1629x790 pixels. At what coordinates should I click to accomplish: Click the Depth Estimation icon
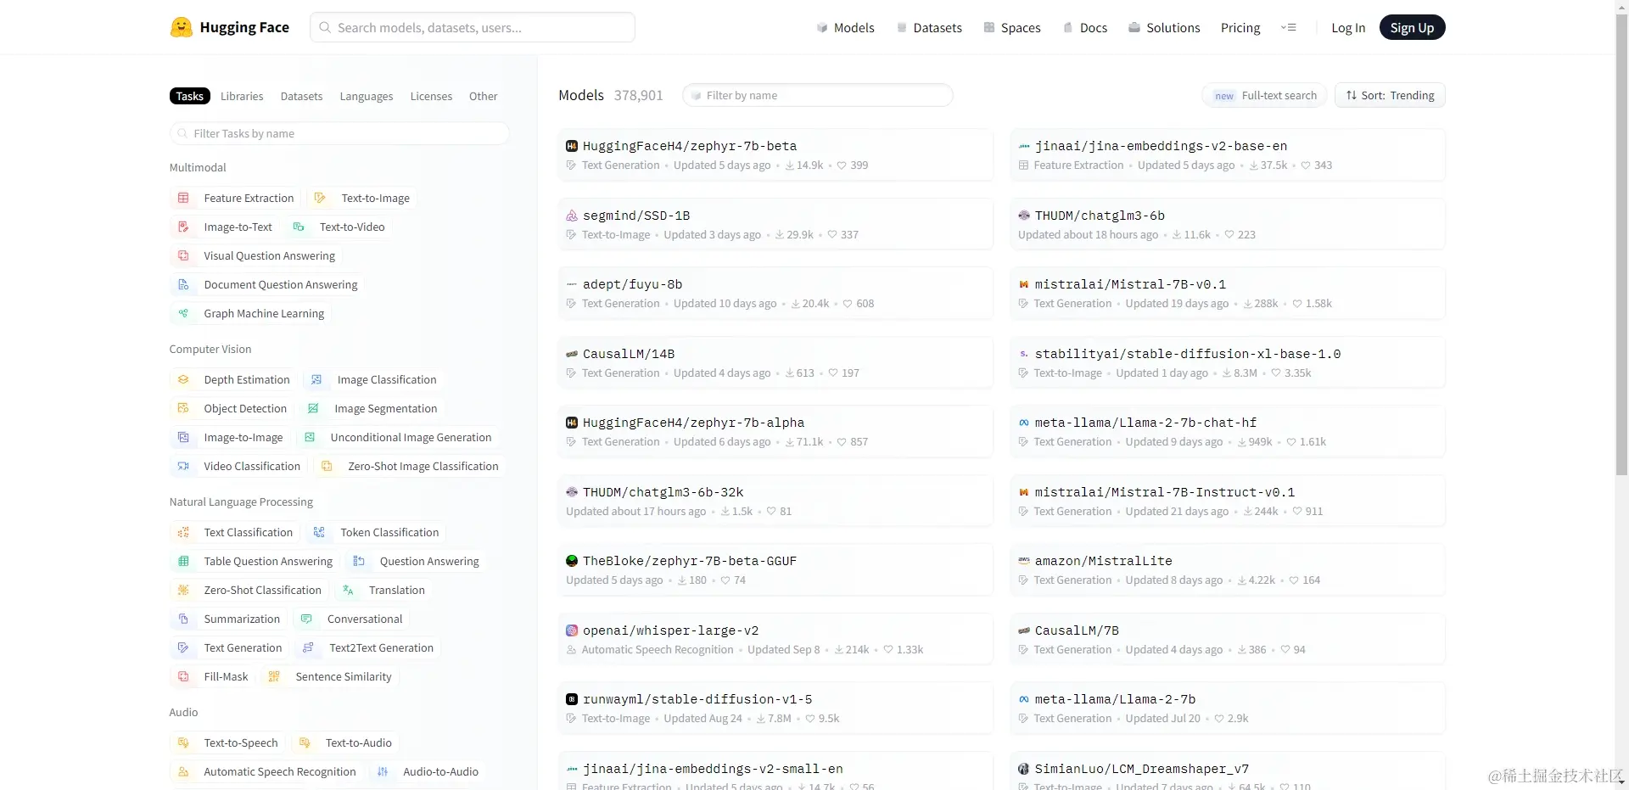coord(183,379)
